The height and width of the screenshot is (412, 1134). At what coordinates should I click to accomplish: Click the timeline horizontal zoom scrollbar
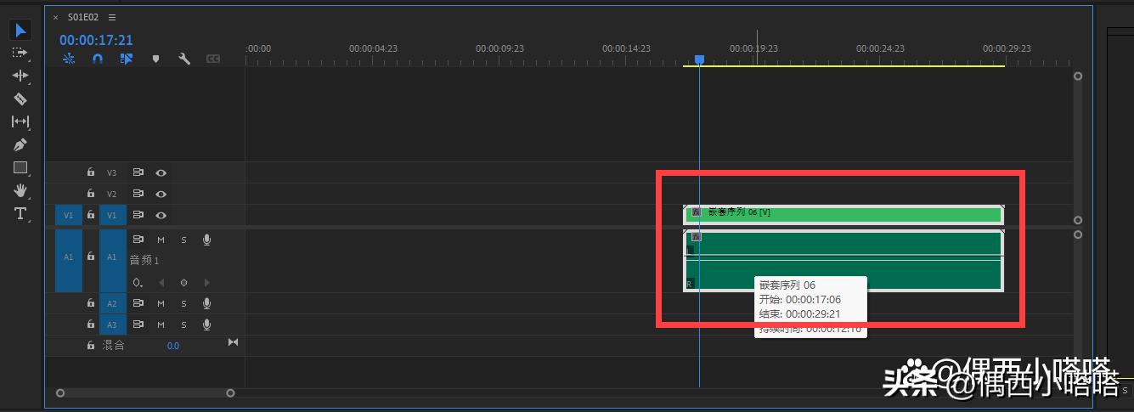pyautogui.click(x=145, y=392)
